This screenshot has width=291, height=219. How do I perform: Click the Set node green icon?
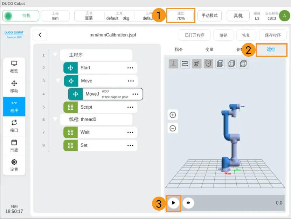click(70, 145)
